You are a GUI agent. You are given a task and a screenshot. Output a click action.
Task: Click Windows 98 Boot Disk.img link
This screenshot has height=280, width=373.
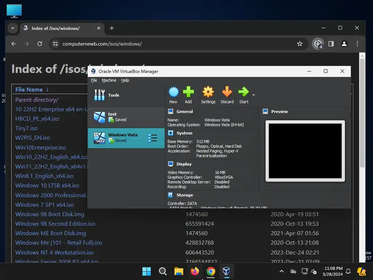(50, 214)
